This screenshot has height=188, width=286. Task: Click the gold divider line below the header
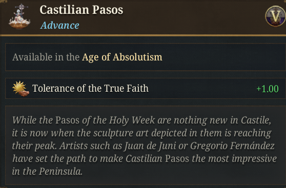click(x=143, y=35)
